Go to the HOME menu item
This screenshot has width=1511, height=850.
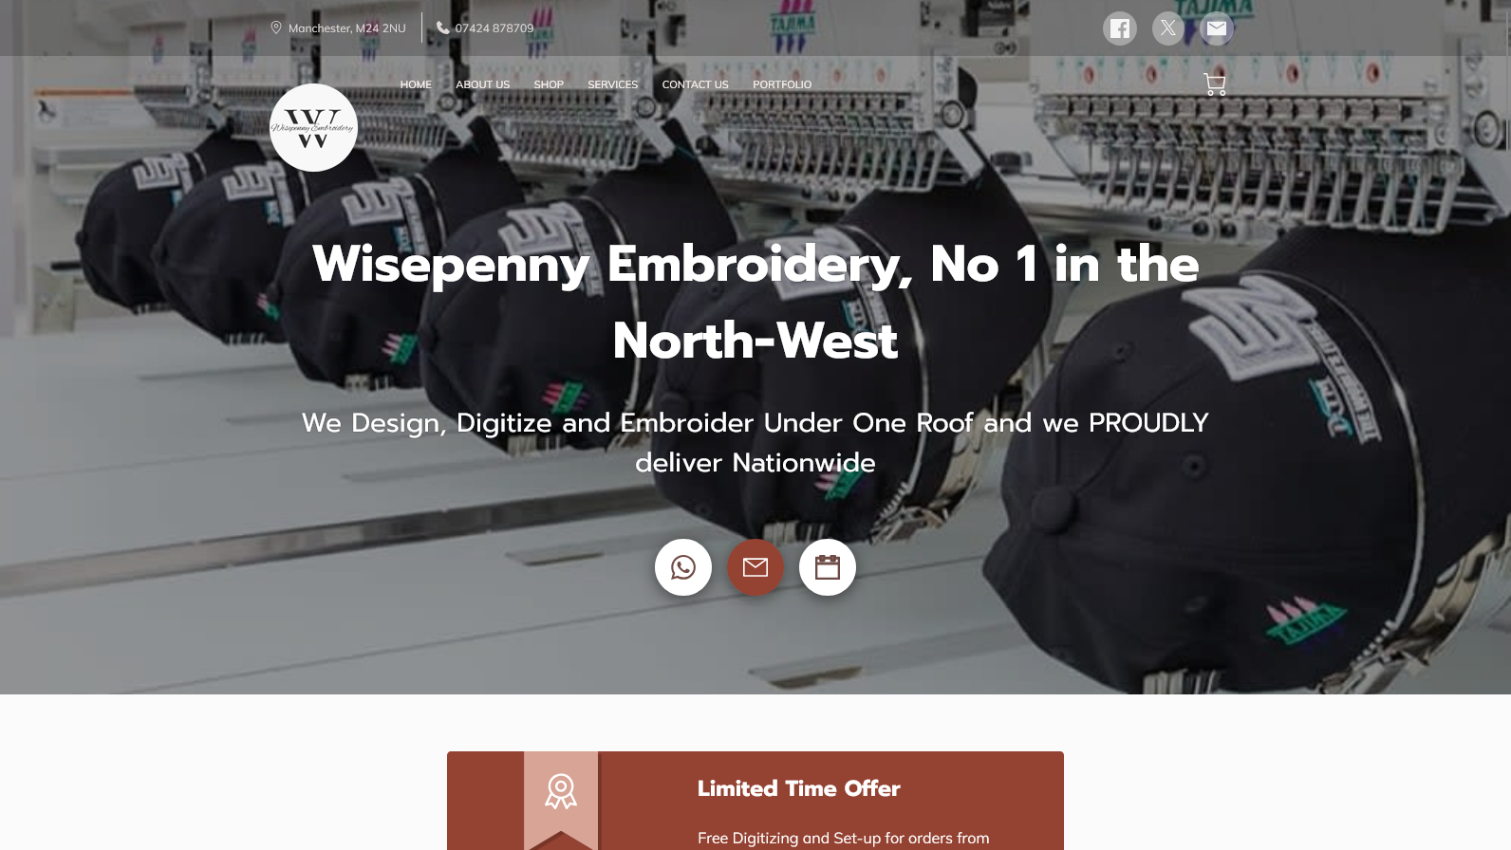416,84
